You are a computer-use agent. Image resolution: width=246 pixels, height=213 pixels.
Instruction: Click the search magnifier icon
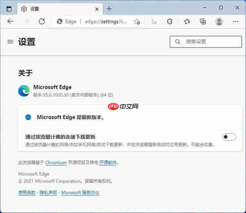(x=177, y=42)
